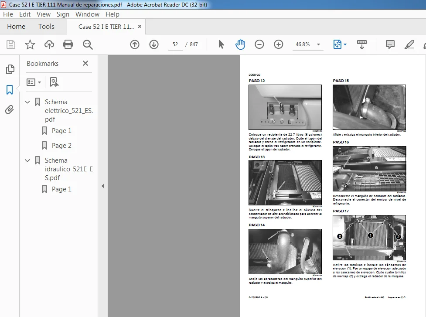
Task: Click the page number field showing 52
Action: tap(175, 44)
